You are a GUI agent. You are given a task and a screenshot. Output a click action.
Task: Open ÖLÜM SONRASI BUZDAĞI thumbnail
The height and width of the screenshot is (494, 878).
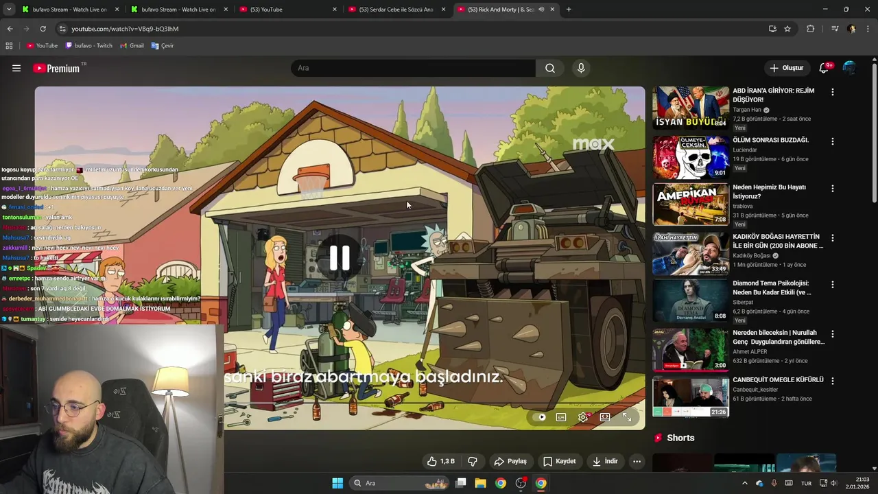click(x=691, y=157)
